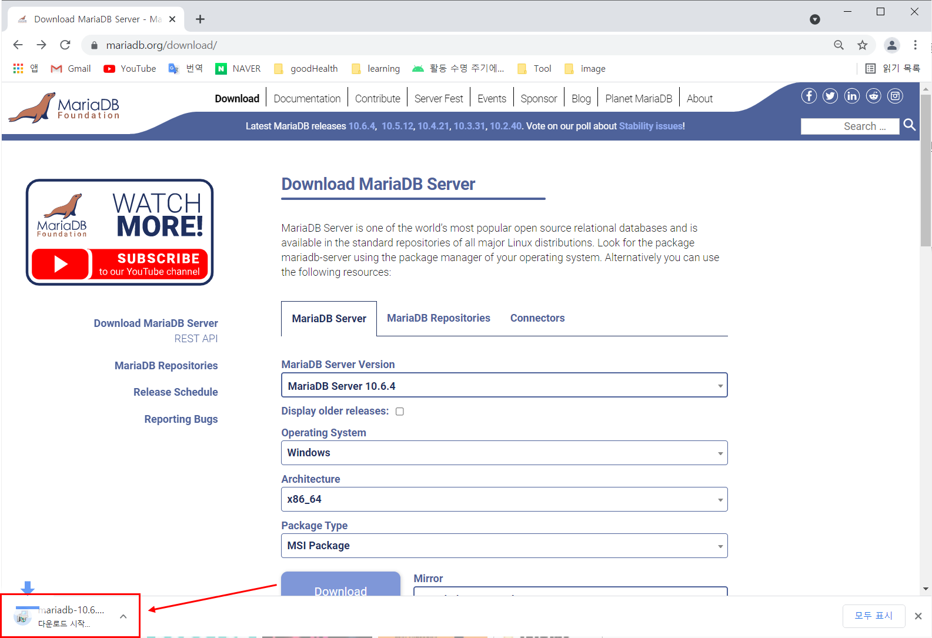Open Reporting Bugs sidebar link
This screenshot has width=932, height=638.
click(181, 419)
